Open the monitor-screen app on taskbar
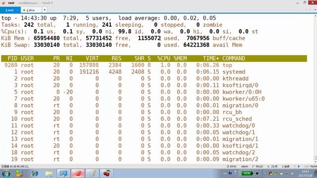This screenshot has width=317, height=178. [63, 174]
